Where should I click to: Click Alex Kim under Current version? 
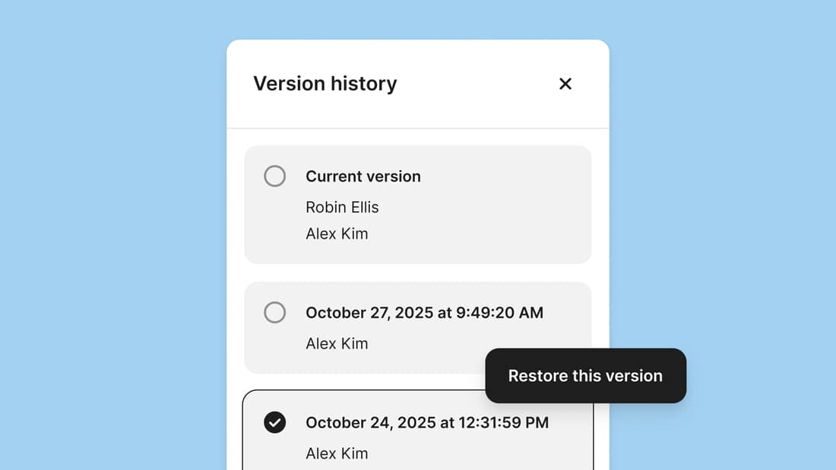[337, 233]
